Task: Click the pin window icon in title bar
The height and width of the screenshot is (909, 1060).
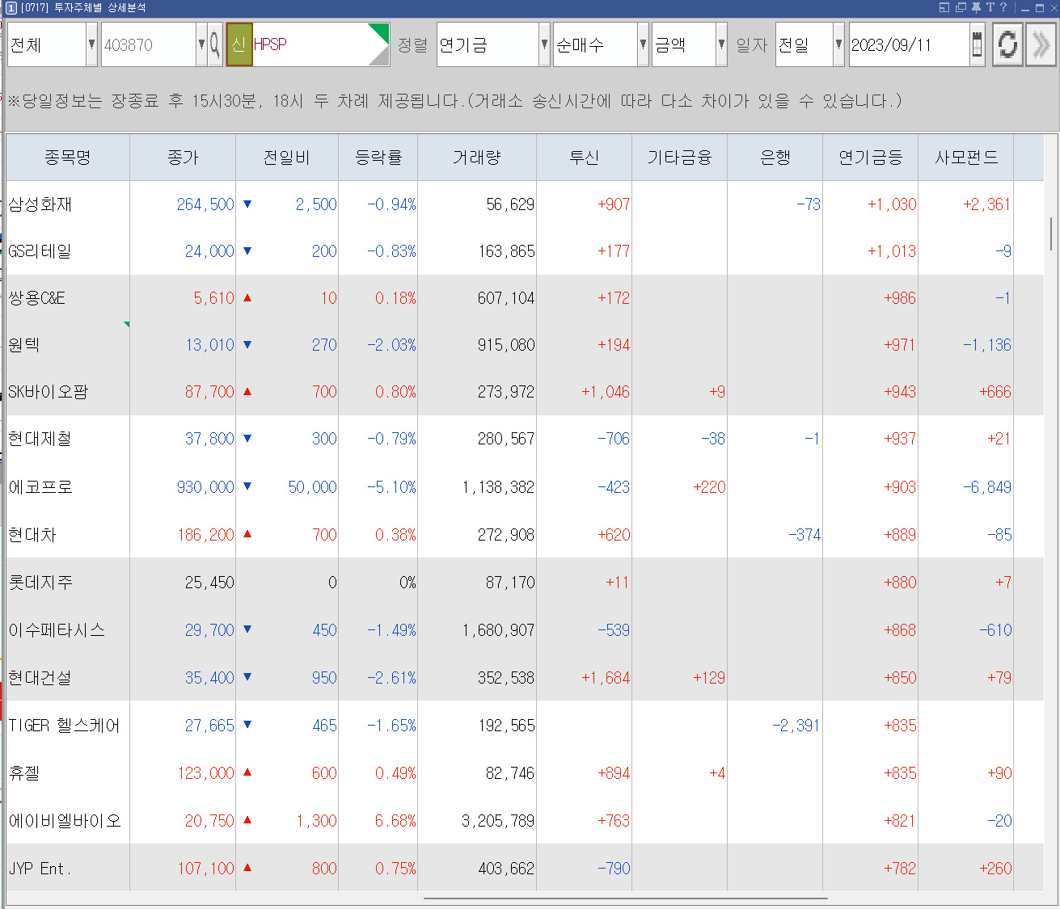Action: pos(976,7)
